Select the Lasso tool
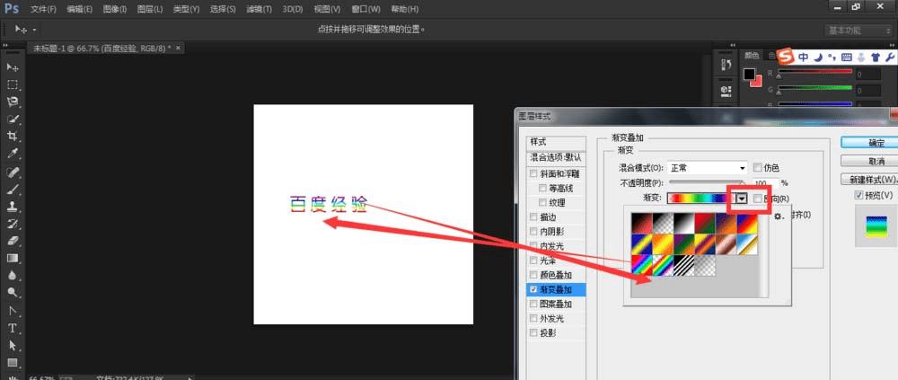 coord(13,102)
